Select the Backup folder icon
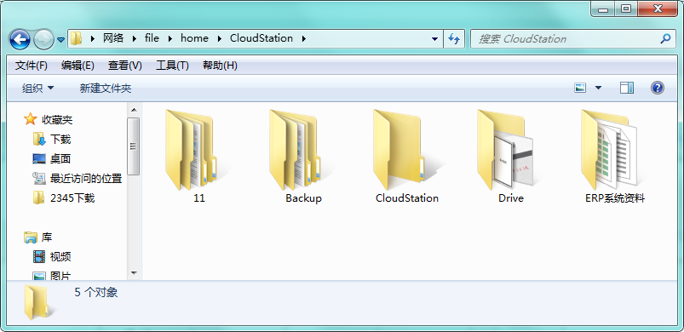This screenshot has width=684, height=332. (296, 150)
